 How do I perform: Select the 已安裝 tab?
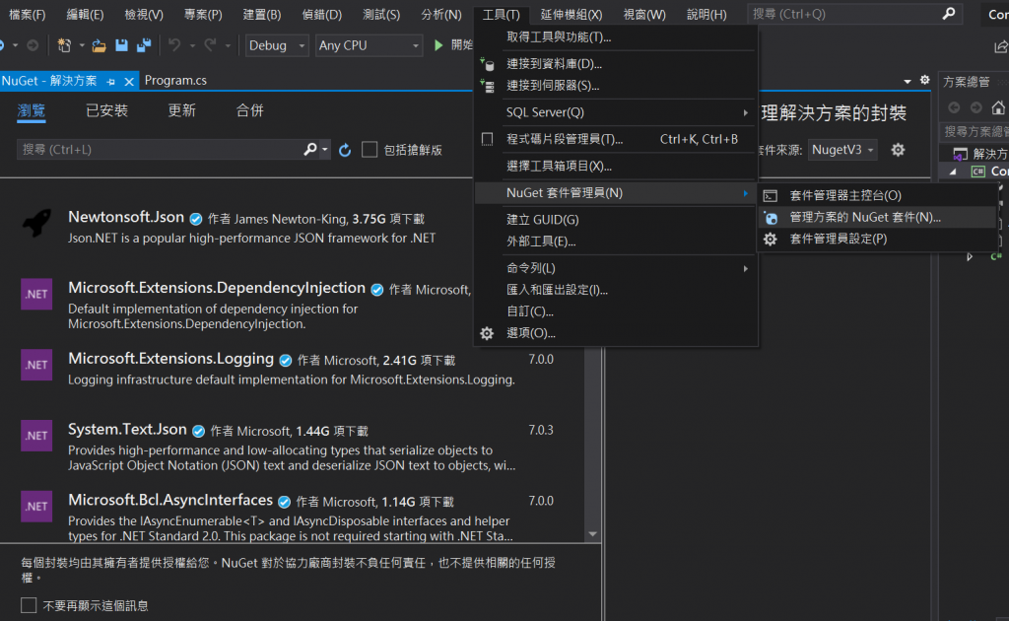pos(106,110)
